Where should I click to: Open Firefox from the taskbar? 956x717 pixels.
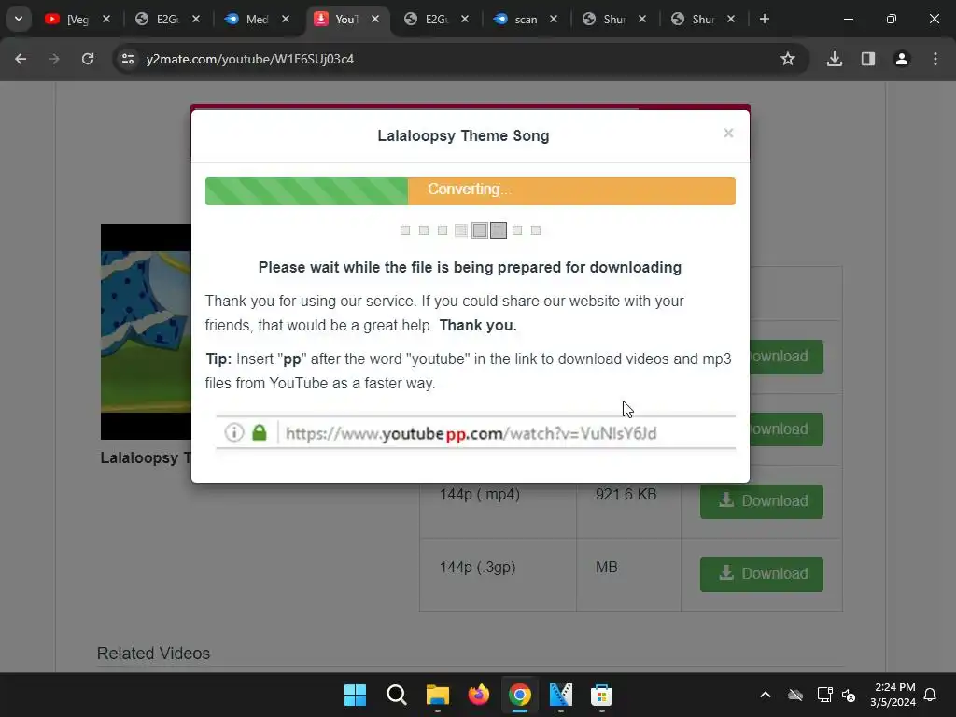coord(479,695)
